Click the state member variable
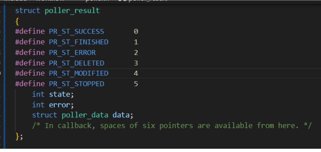Screen dimensions: 321x152 [60, 94]
